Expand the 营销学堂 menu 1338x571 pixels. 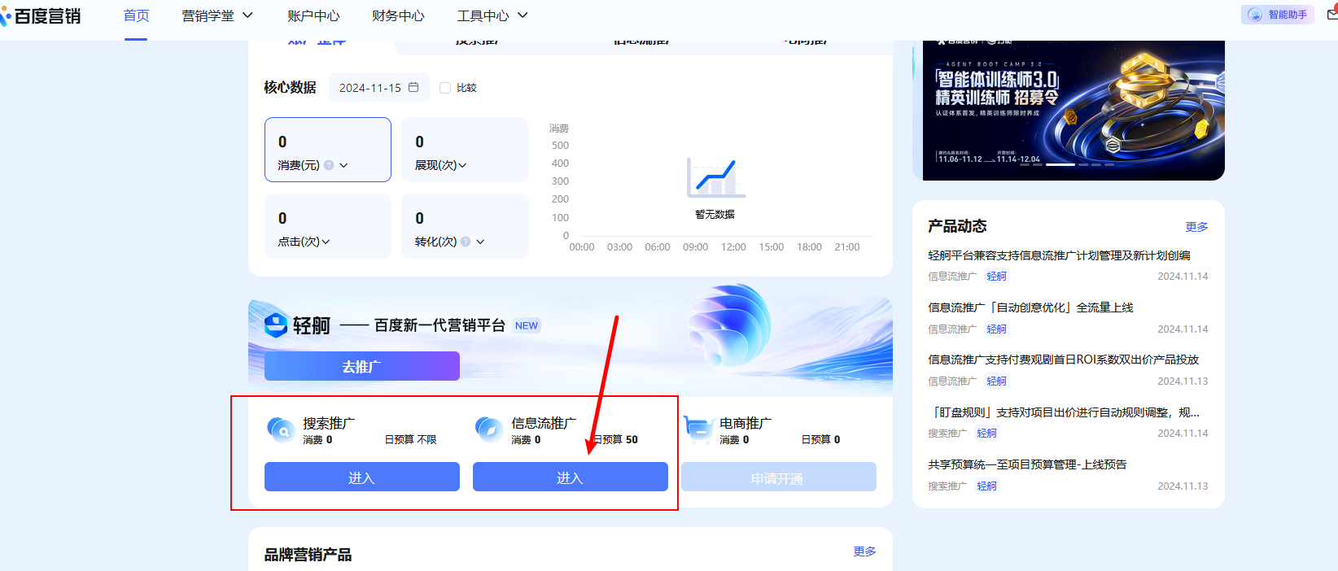(217, 15)
